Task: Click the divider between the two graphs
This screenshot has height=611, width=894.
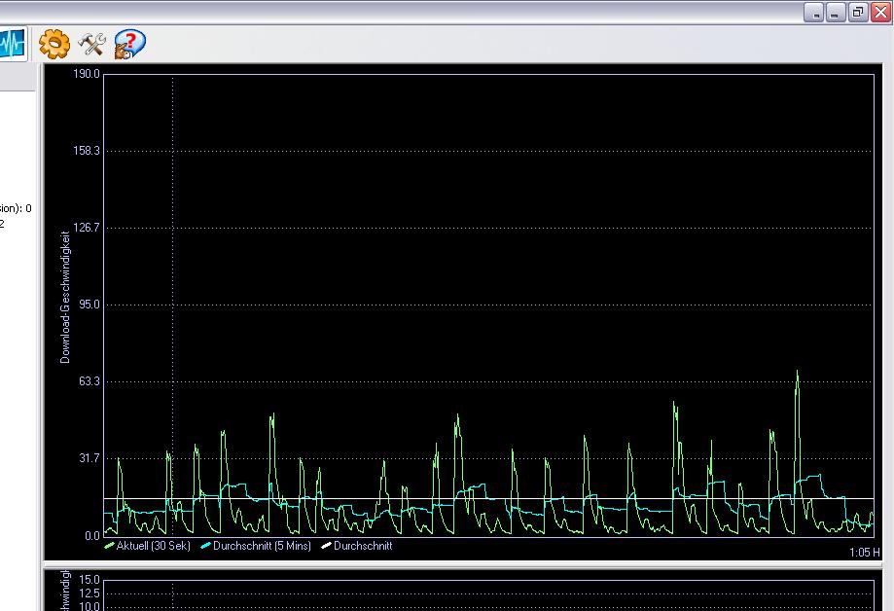Action: [x=467, y=564]
